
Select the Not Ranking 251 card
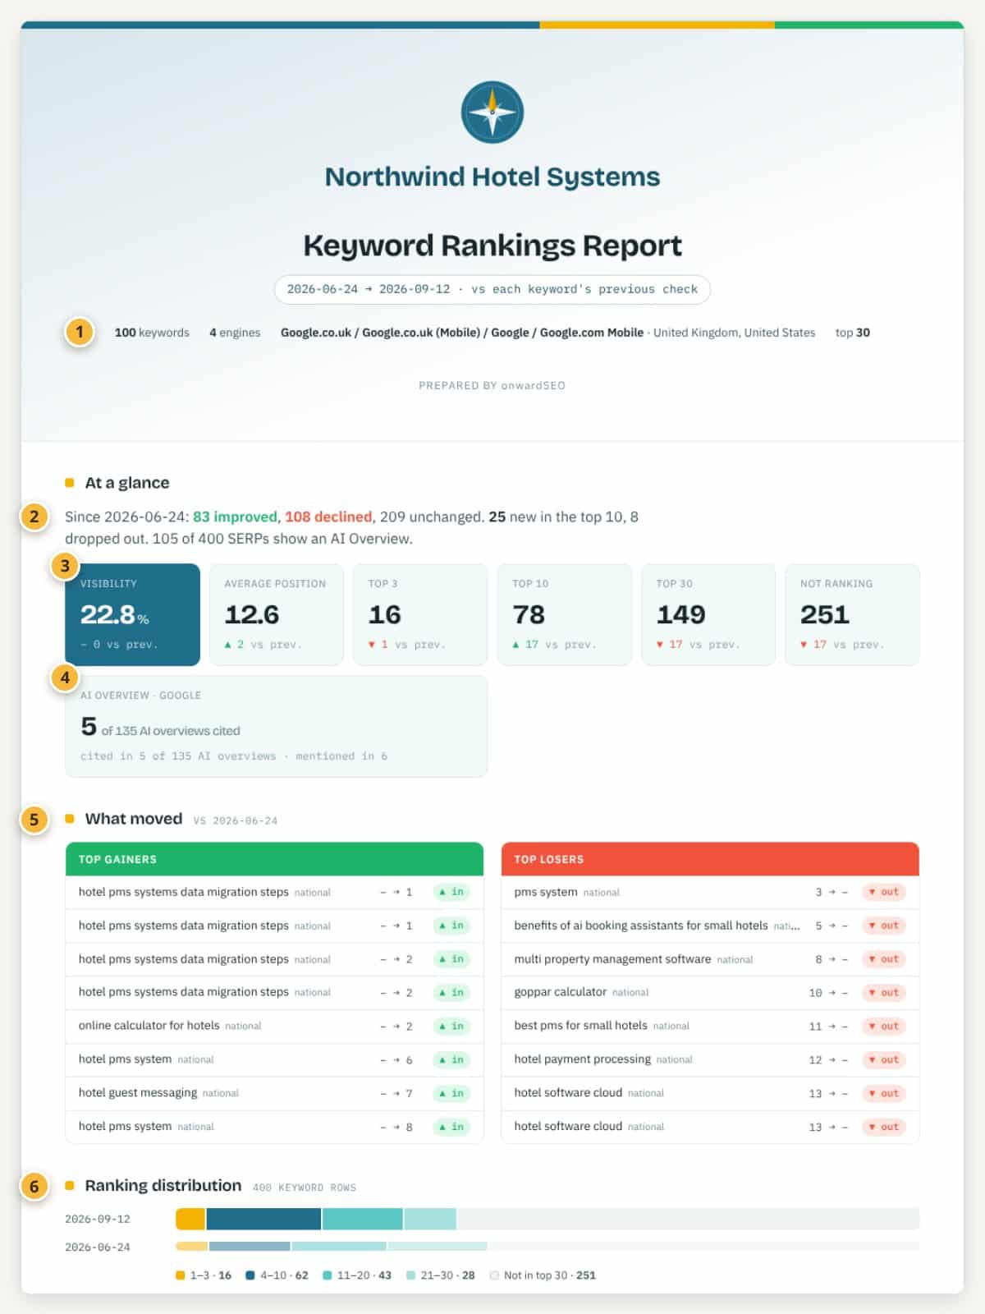click(x=852, y=614)
